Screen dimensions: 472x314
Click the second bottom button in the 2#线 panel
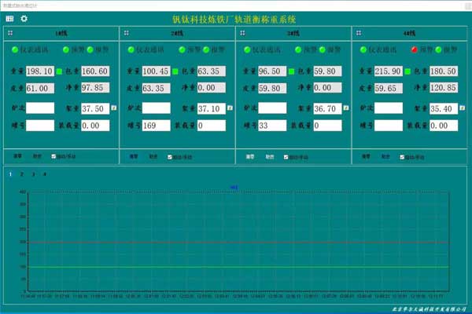[153, 156]
